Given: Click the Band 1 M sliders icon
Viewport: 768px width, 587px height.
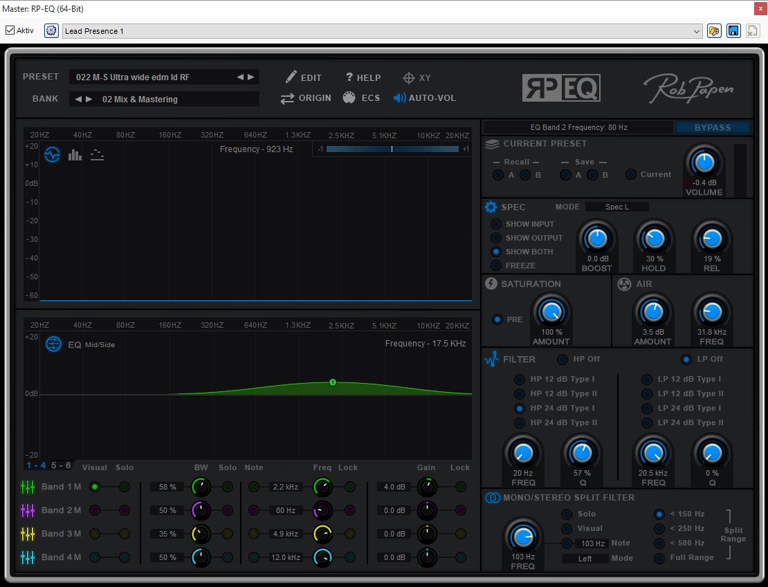Looking at the screenshot, I should coord(28,487).
